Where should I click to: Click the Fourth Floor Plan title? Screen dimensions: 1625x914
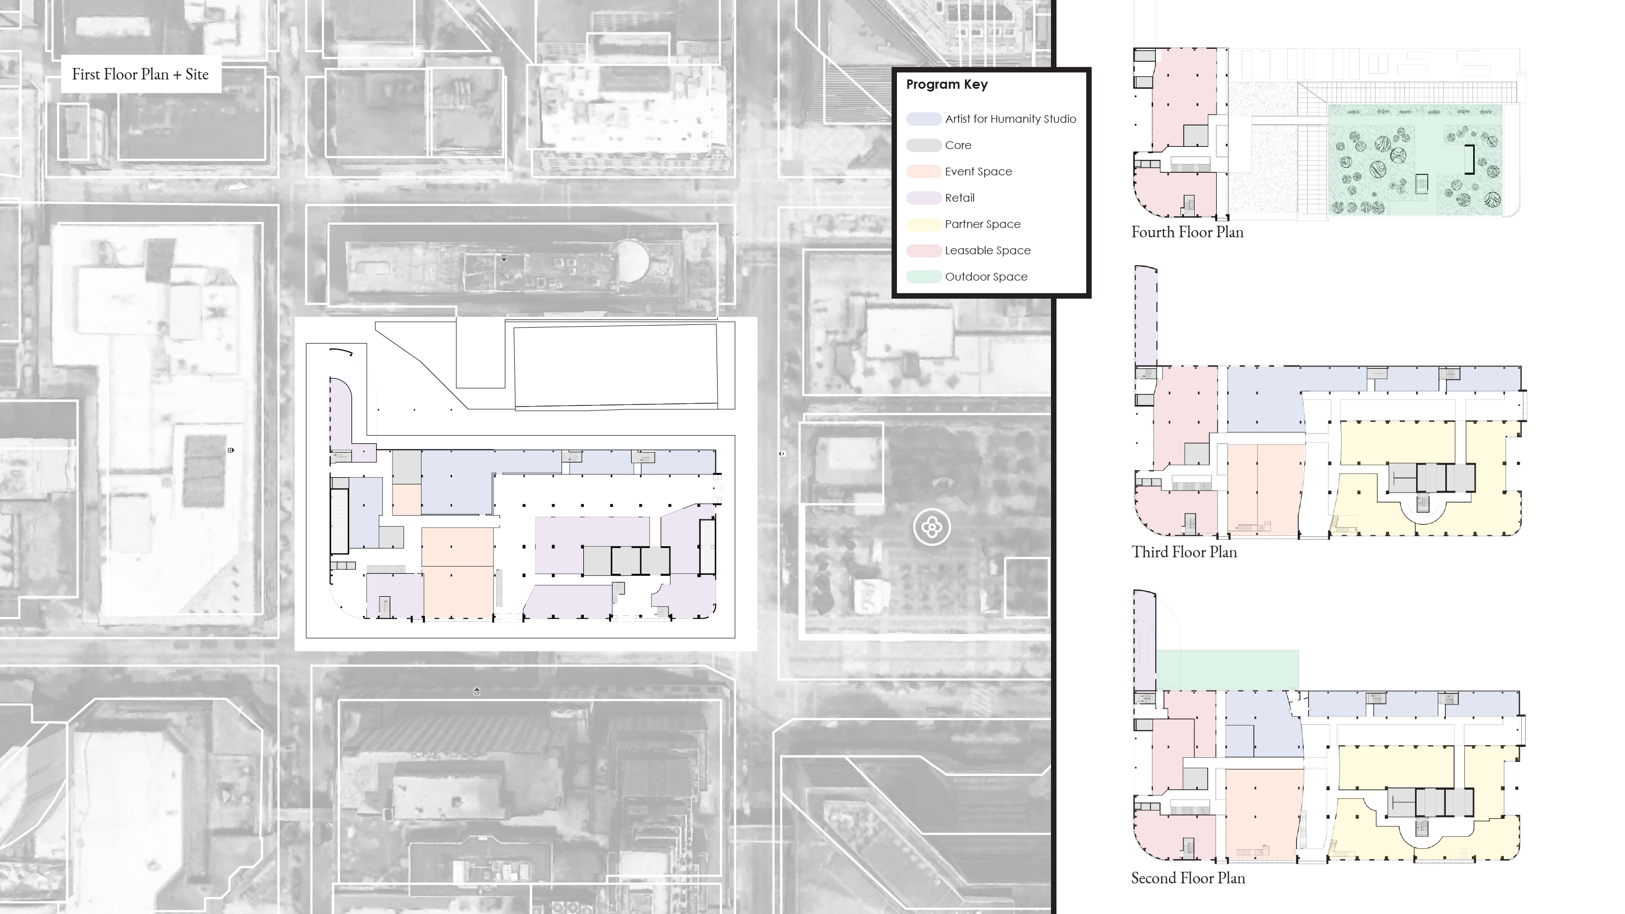(x=1186, y=232)
